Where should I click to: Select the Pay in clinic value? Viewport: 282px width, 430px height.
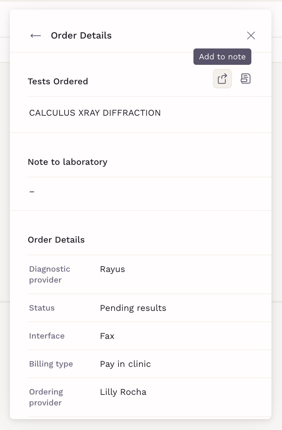125,364
